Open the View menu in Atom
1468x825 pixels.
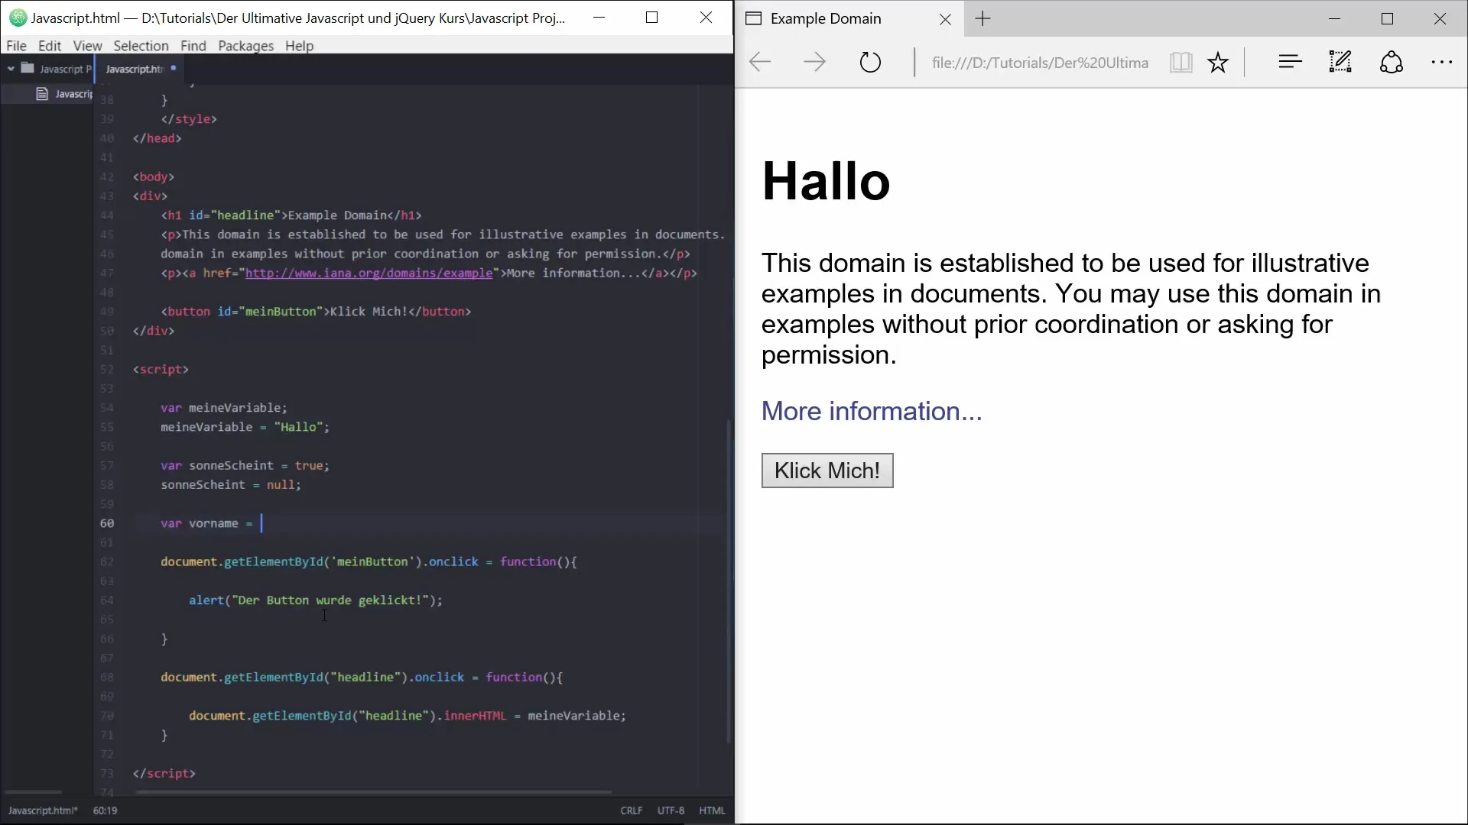point(87,46)
